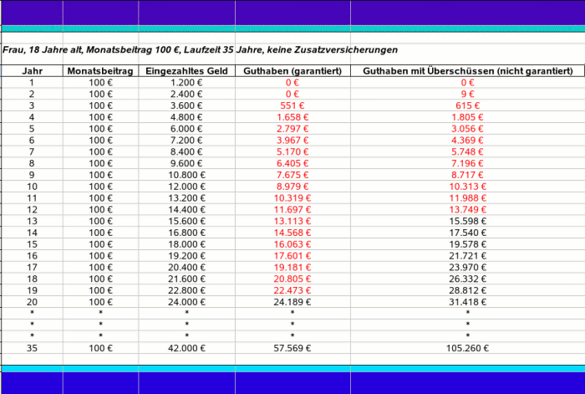Click the red value 16.063 €
The image size is (585, 394).
click(x=292, y=244)
